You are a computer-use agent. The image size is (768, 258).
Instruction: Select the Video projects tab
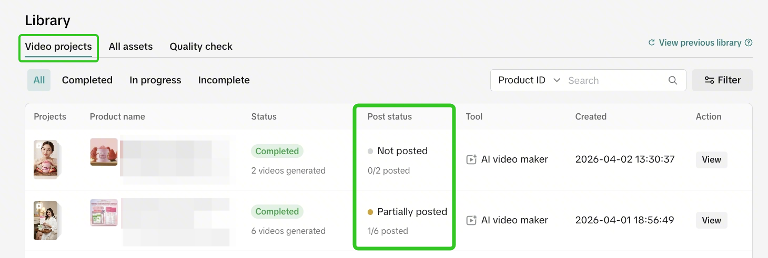point(58,47)
